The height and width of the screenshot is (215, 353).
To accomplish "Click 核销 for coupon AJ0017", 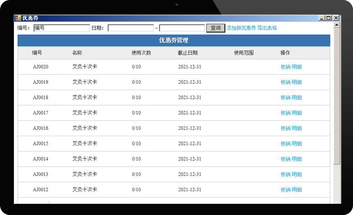I will [x=286, y=113].
